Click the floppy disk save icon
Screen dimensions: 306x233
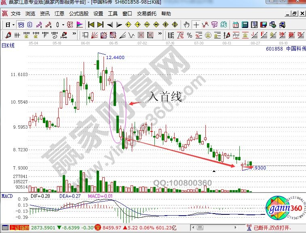(x=263, y=24)
